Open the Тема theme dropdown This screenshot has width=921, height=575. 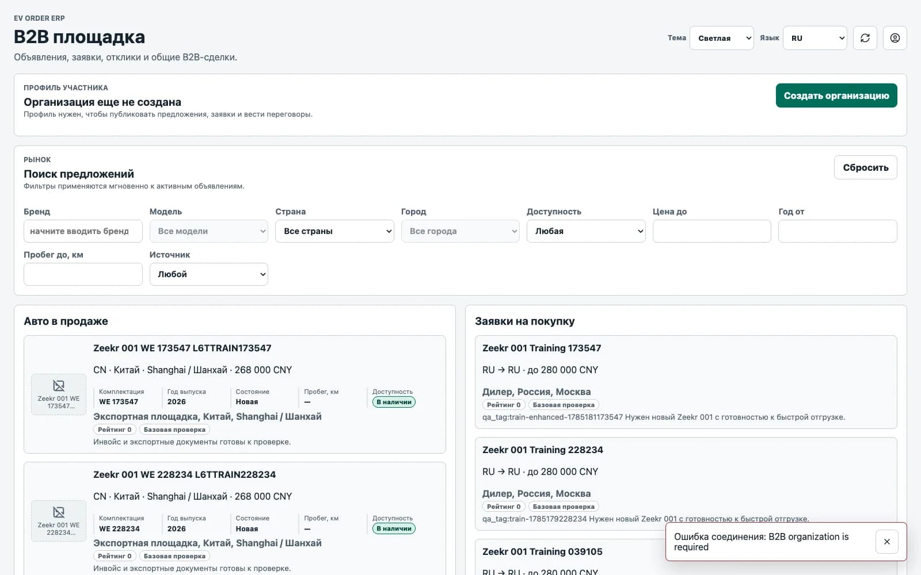tap(722, 38)
